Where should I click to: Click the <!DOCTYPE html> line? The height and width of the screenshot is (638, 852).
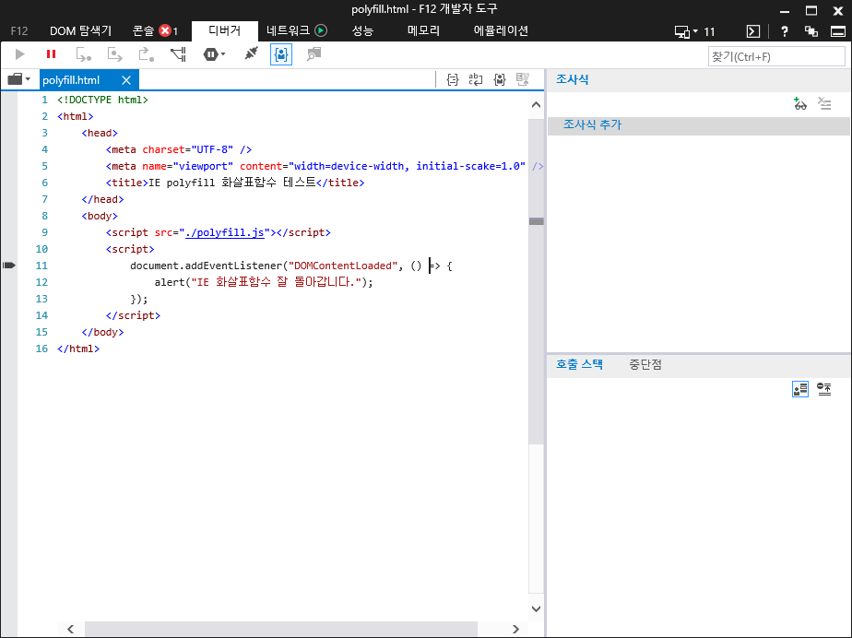click(102, 100)
